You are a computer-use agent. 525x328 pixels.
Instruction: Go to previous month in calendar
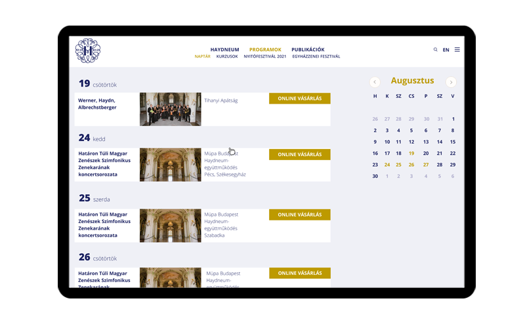375,82
